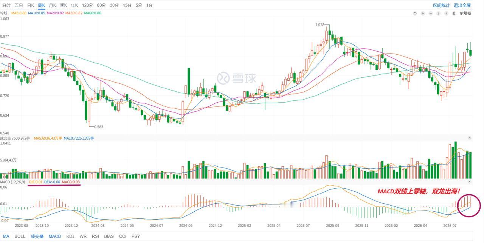The height and width of the screenshot is (243, 484).
Task: Select the 30分 period tab
Action: click(x=114, y=5)
